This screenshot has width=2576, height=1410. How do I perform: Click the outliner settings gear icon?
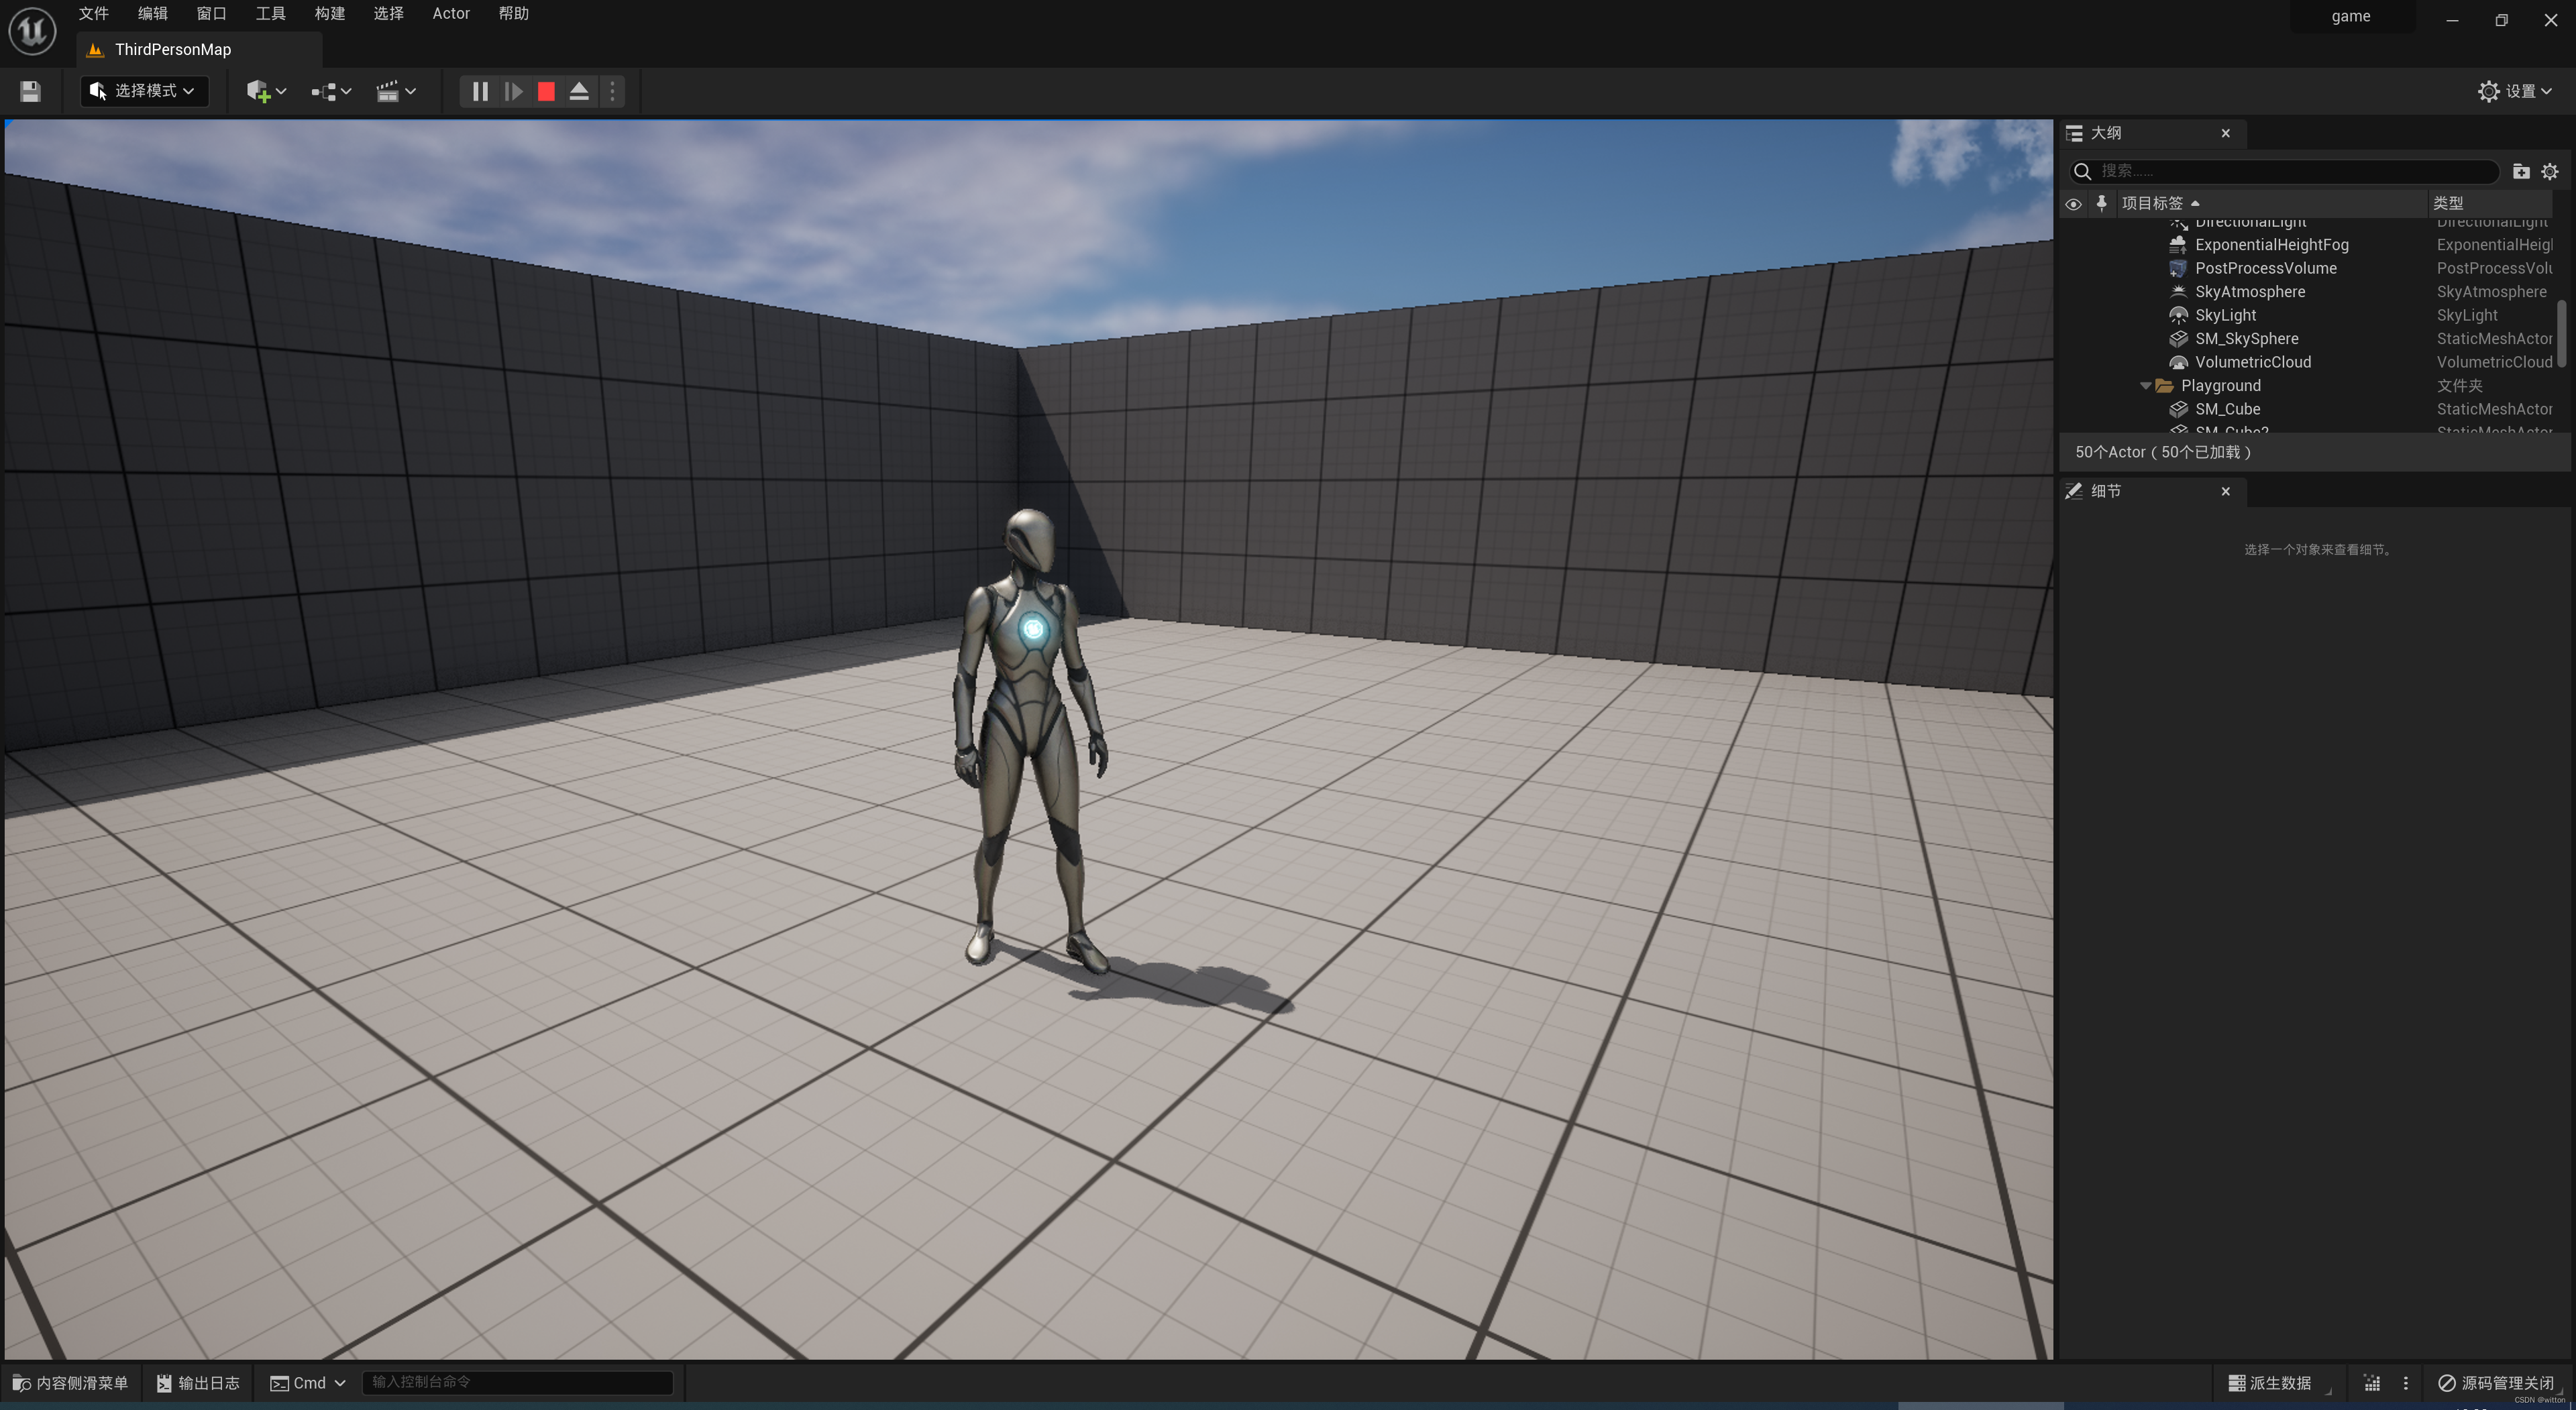pos(2549,172)
